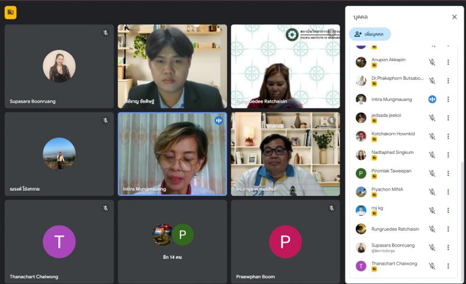Select Thanachart Chaiwong's tile

[59, 241]
